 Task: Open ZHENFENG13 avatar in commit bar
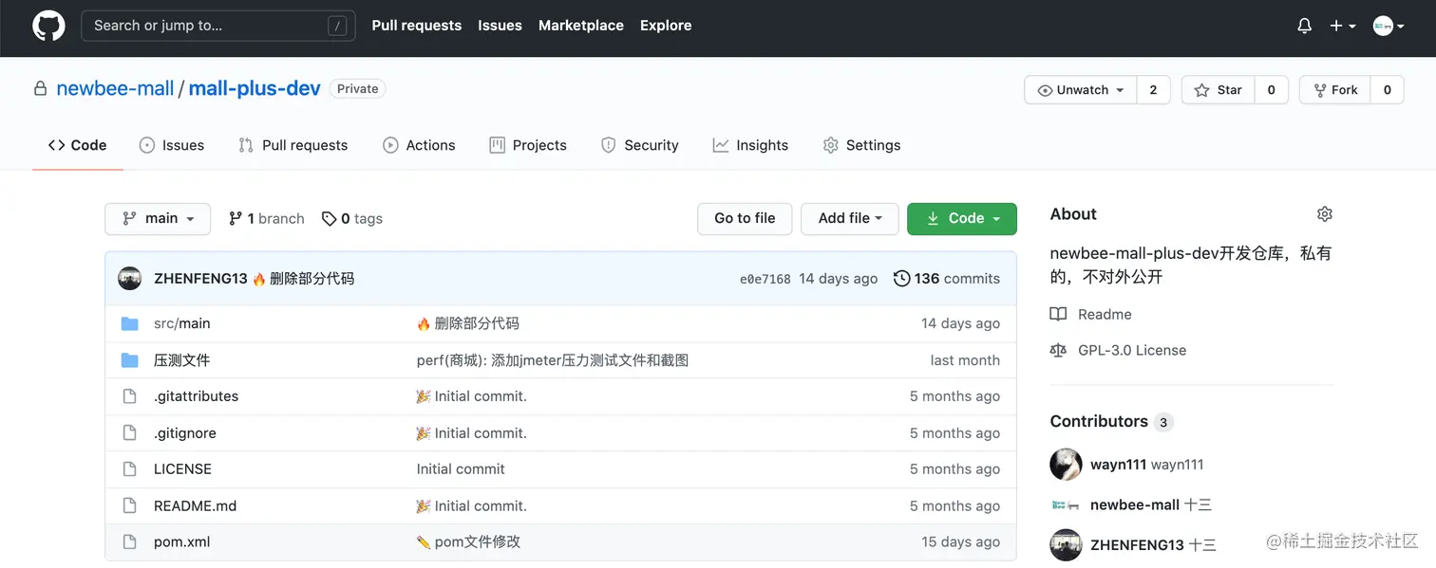(x=129, y=278)
